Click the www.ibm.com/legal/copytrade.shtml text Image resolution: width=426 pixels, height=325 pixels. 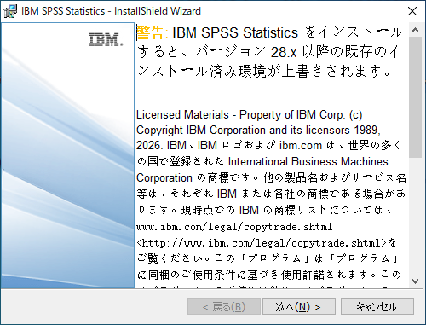click(x=234, y=227)
